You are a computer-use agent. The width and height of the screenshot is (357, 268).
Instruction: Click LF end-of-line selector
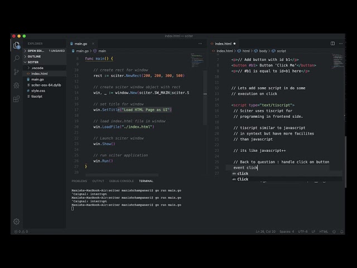pos(313,232)
